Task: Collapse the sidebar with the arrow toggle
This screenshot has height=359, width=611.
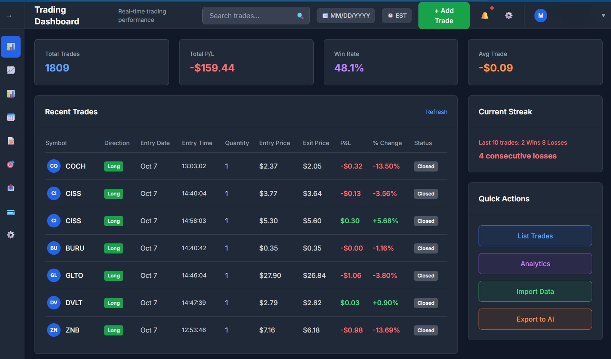Action: [x=8, y=15]
